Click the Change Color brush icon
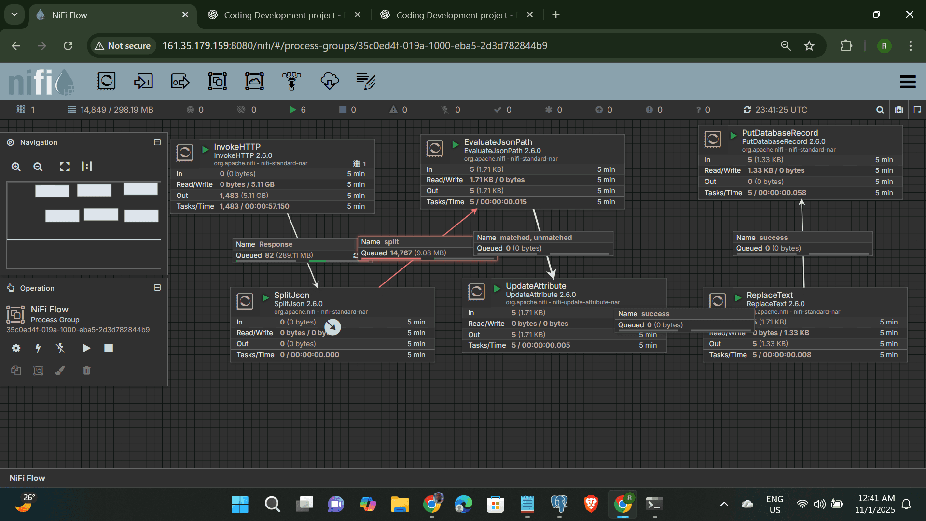 [60, 370]
